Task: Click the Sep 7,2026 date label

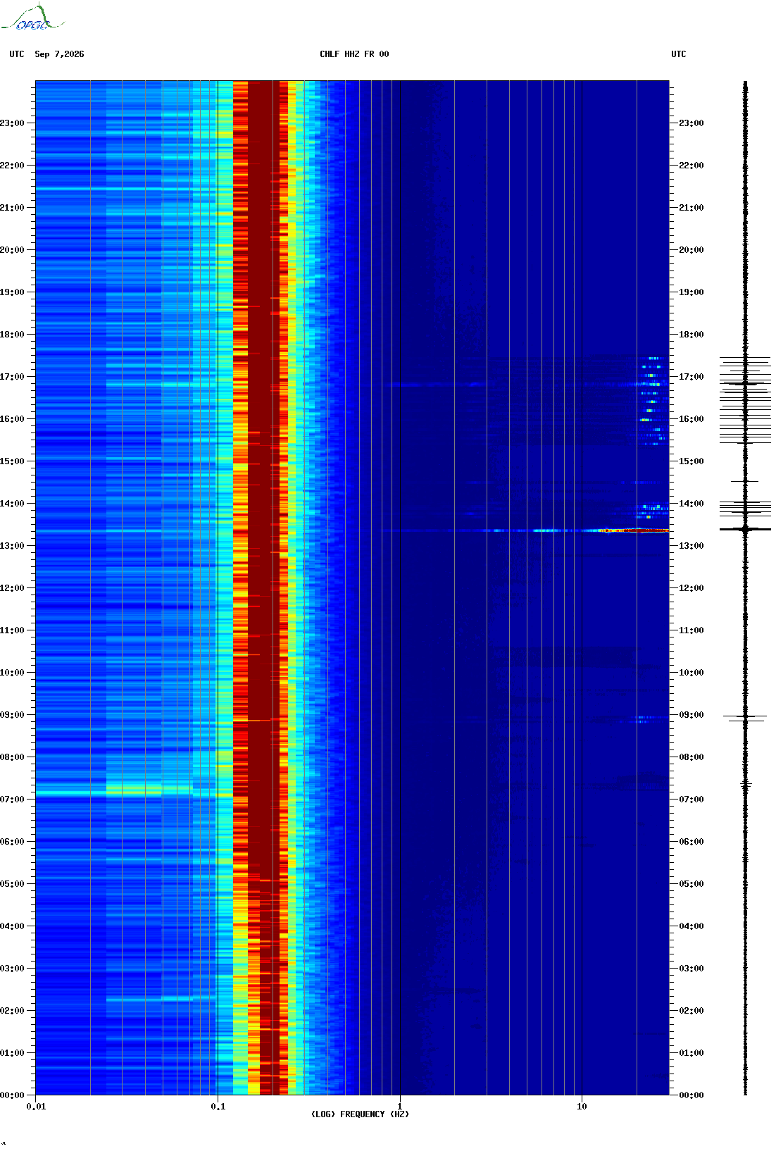Action: coord(59,54)
